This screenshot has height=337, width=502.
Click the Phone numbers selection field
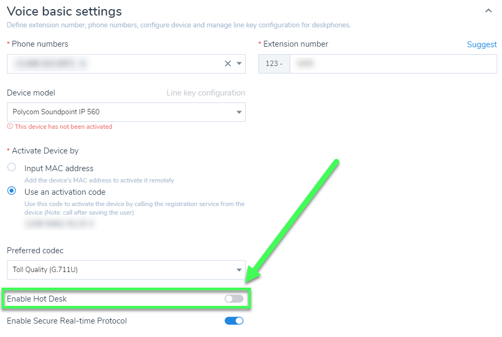pos(113,63)
